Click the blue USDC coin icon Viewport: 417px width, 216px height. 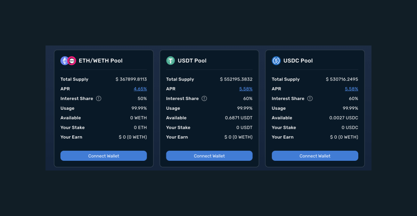(276, 61)
